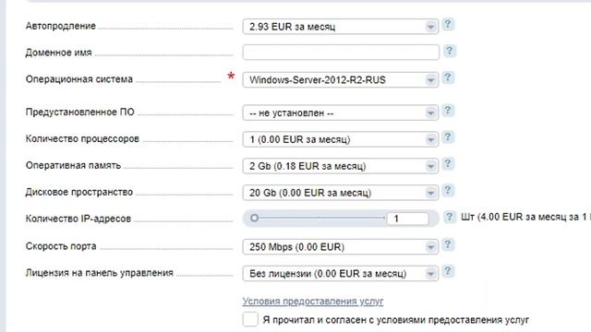
Task: Open help icon next to Предустановленное ПО
Action: click(x=448, y=111)
